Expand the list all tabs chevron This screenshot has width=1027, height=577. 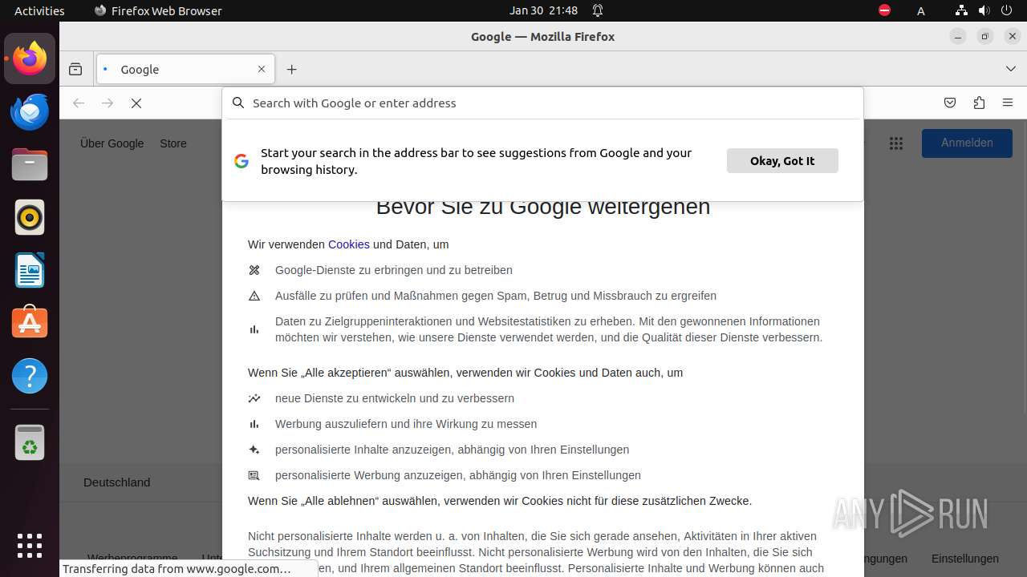(1011, 70)
